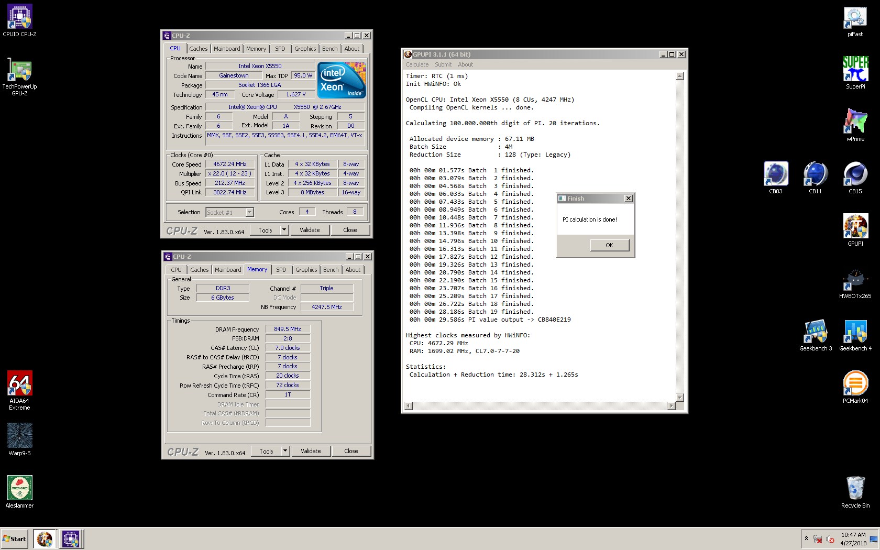This screenshot has width=880, height=550.
Task: Click Tools button in upper CPU-Z window
Action: tap(265, 230)
